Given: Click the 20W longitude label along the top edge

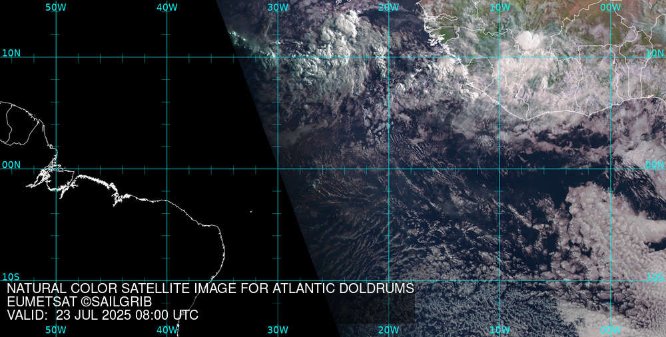Looking at the screenshot, I should (x=389, y=7).
